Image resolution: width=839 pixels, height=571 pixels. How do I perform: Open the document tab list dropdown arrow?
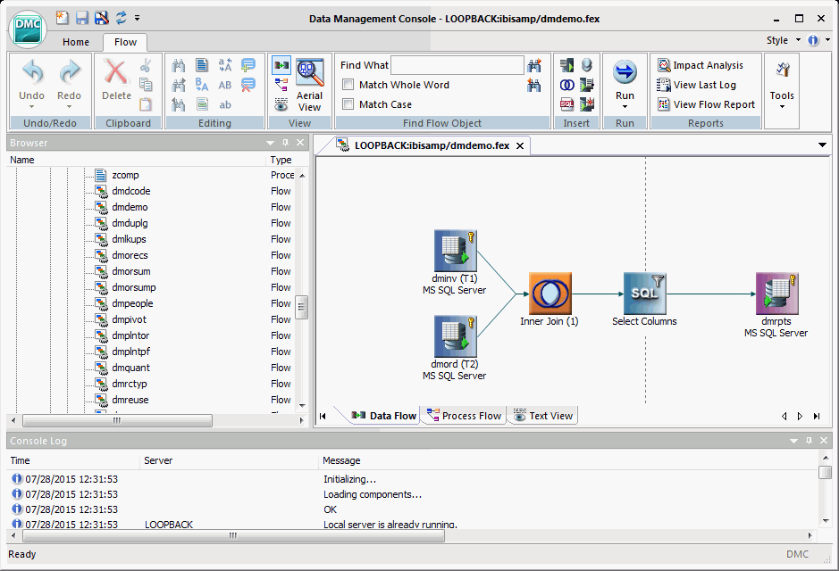point(822,145)
